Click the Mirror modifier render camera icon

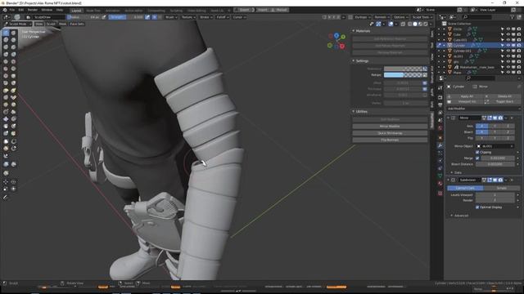[x=500, y=118]
